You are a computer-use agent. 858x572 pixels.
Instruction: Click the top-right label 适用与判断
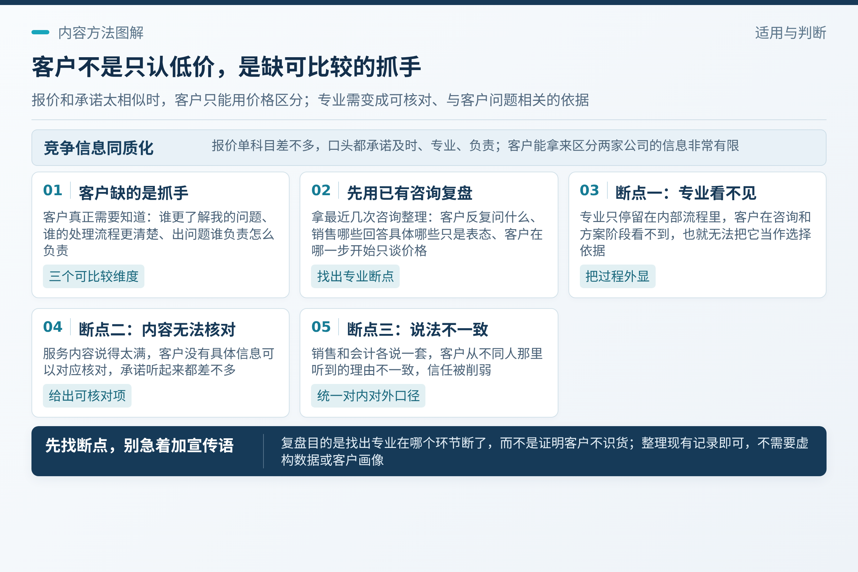point(790,33)
